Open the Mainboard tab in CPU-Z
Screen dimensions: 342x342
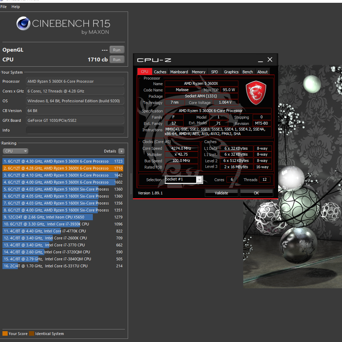(179, 72)
